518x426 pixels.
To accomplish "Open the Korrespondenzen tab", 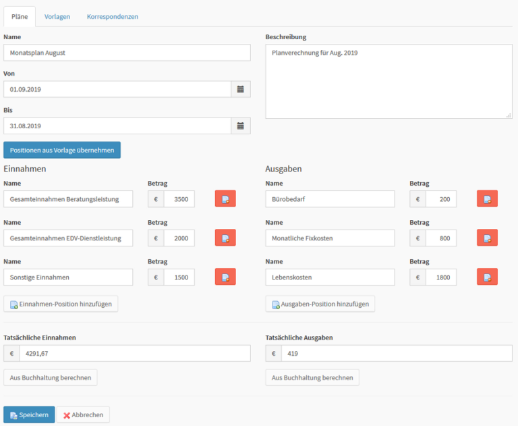I will click(112, 16).
